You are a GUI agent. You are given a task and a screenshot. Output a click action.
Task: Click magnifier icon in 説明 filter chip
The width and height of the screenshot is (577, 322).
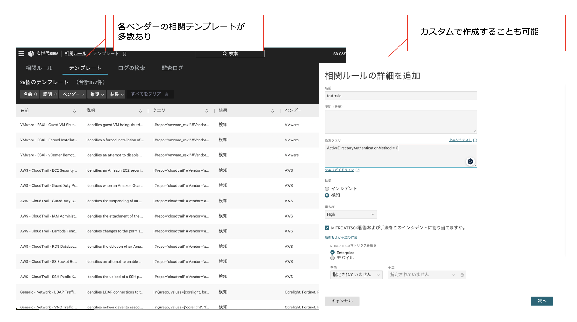[55, 94]
